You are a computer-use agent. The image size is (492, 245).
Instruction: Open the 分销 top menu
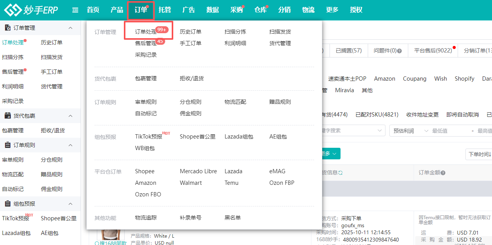click(284, 10)
